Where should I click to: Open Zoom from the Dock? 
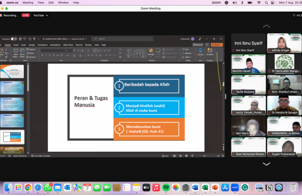click(x=235, y=188)
